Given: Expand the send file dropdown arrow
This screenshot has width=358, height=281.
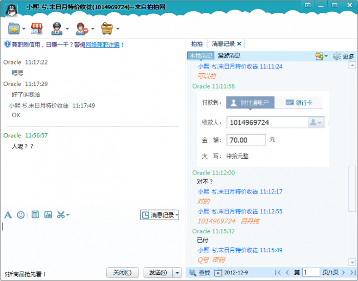Looking at the screenshot, I should coord(24,29).
